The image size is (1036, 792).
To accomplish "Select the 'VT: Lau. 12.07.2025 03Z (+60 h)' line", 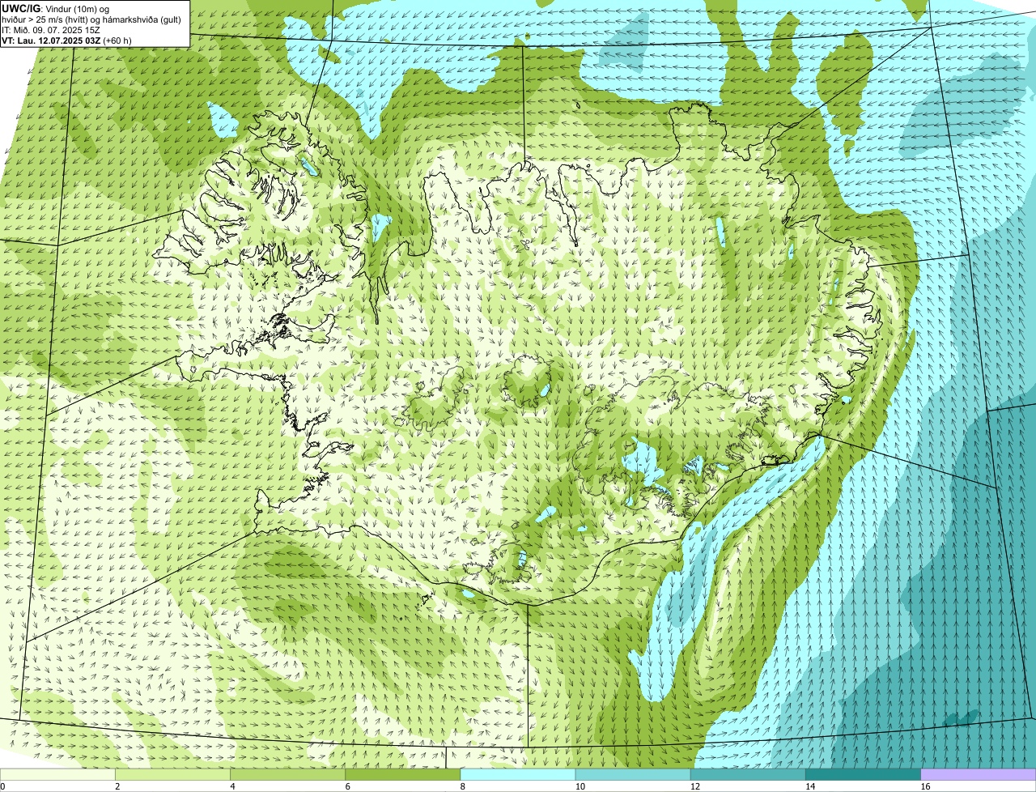I will 66,40.
